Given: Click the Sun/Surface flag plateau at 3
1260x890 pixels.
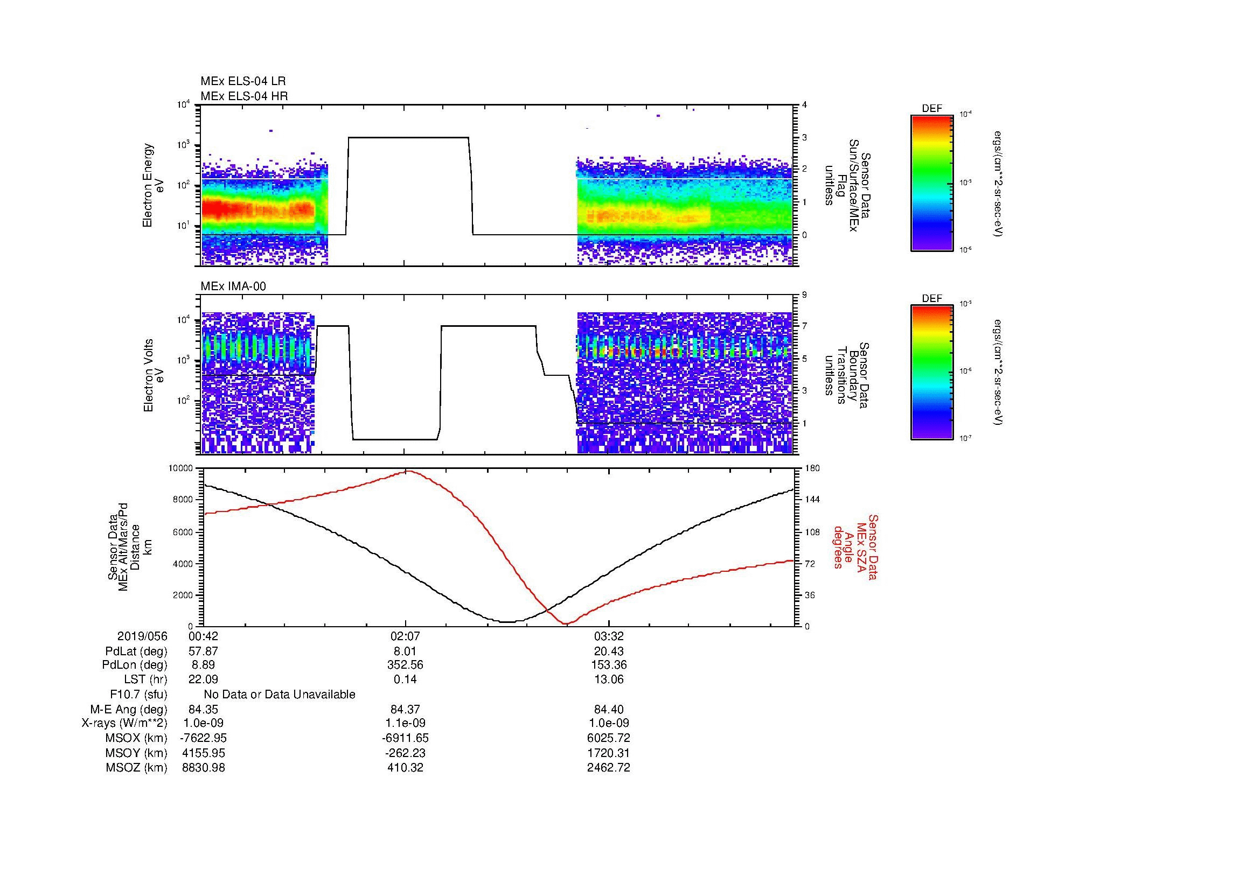Looking at the screenshot, I should [x=408, y=138].
